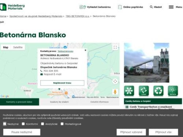Enable Marketingové cookies checkbox
The height and width of the screenshot is (137, 183).
(x=62, y=124)
